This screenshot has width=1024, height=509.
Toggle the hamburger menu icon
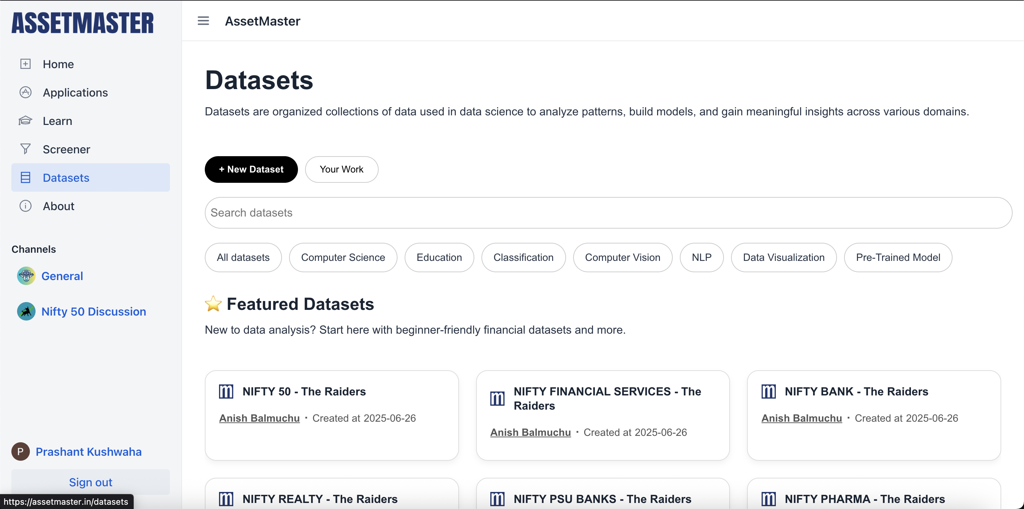pyautogui.click(x=203, y=21)
